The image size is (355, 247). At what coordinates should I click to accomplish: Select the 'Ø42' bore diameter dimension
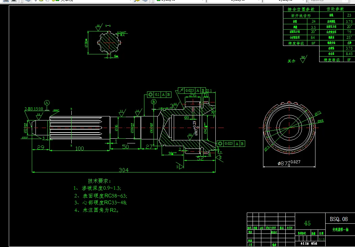[205, 129]
